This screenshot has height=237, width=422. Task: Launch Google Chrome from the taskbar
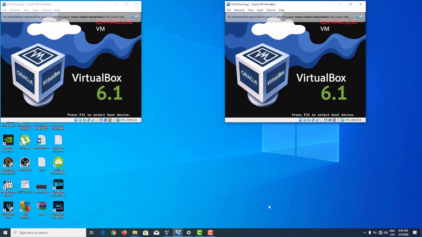tap(113, 233)
